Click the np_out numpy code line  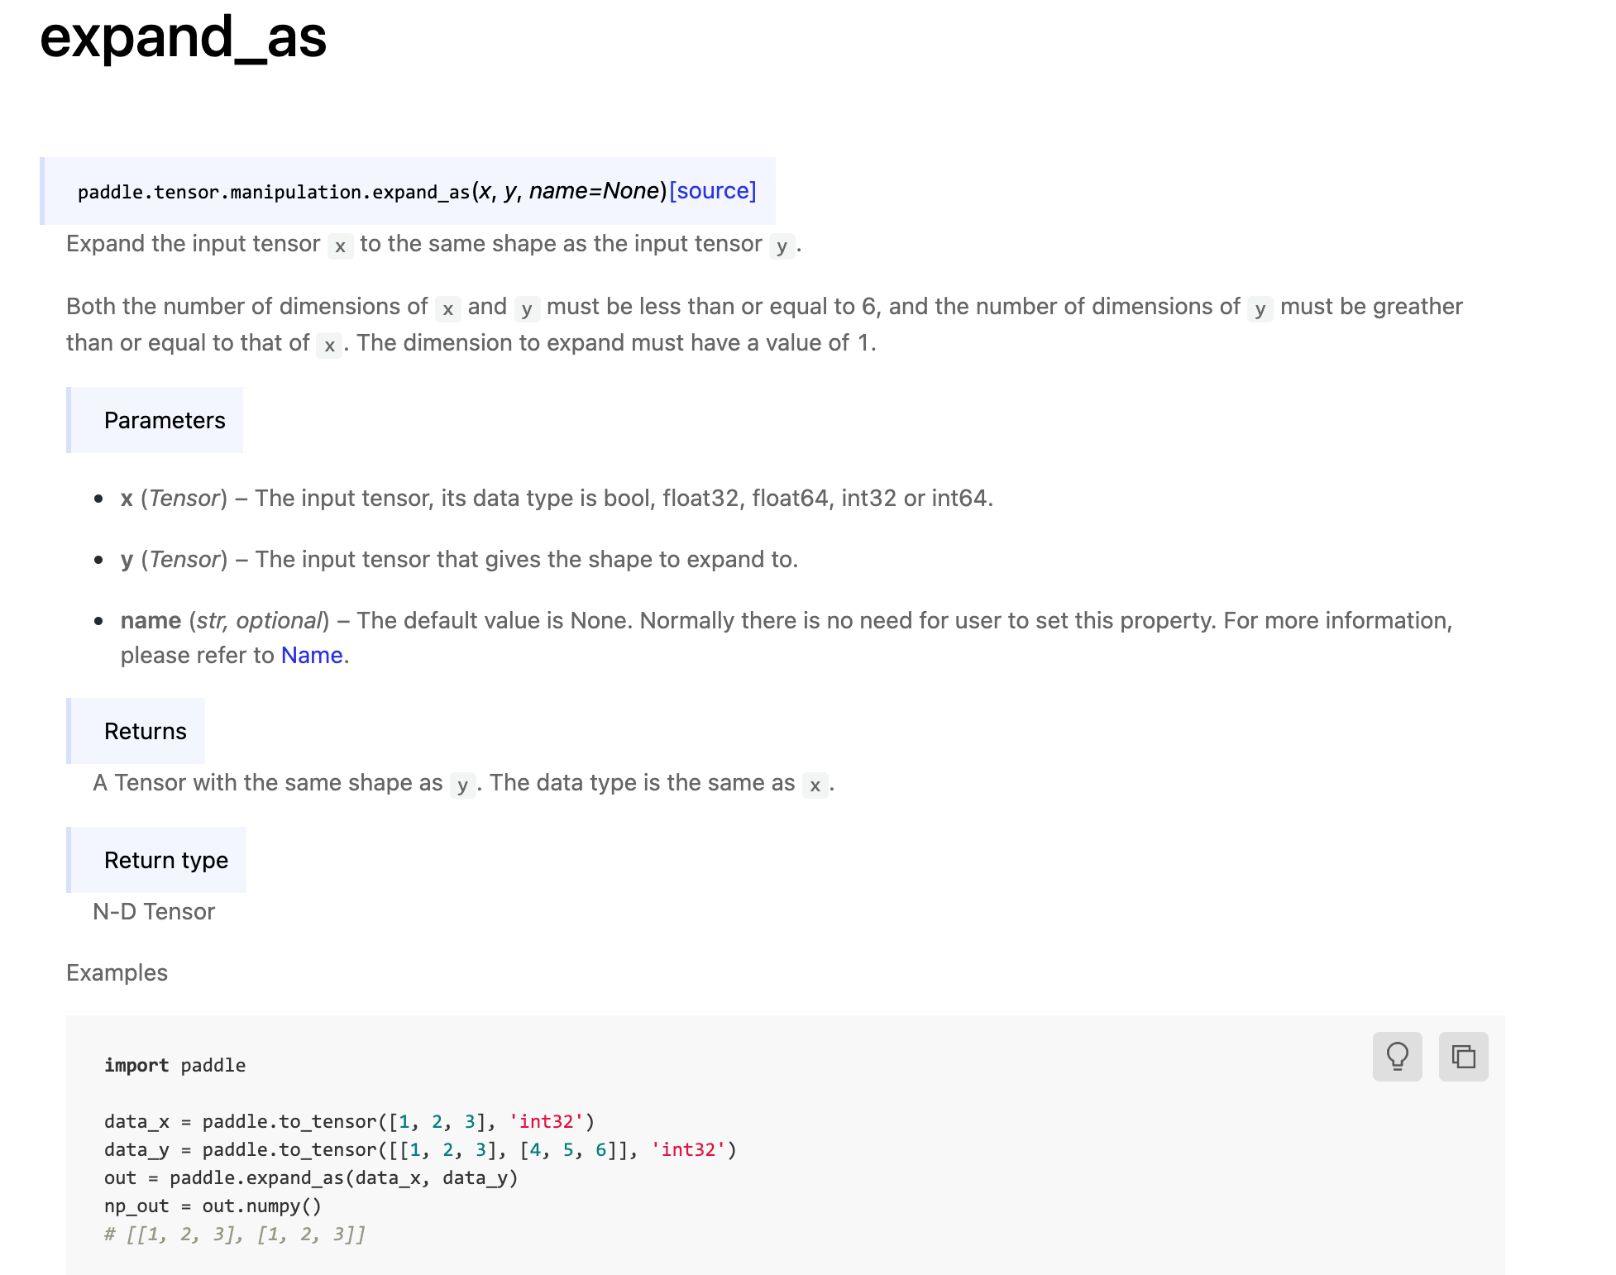pos(213,1206)
